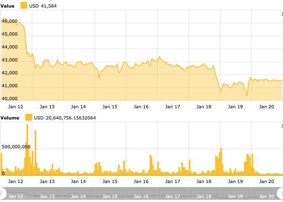Click Jan 20 under the Value chart
The image size is (283, 202).
point(266,107)
